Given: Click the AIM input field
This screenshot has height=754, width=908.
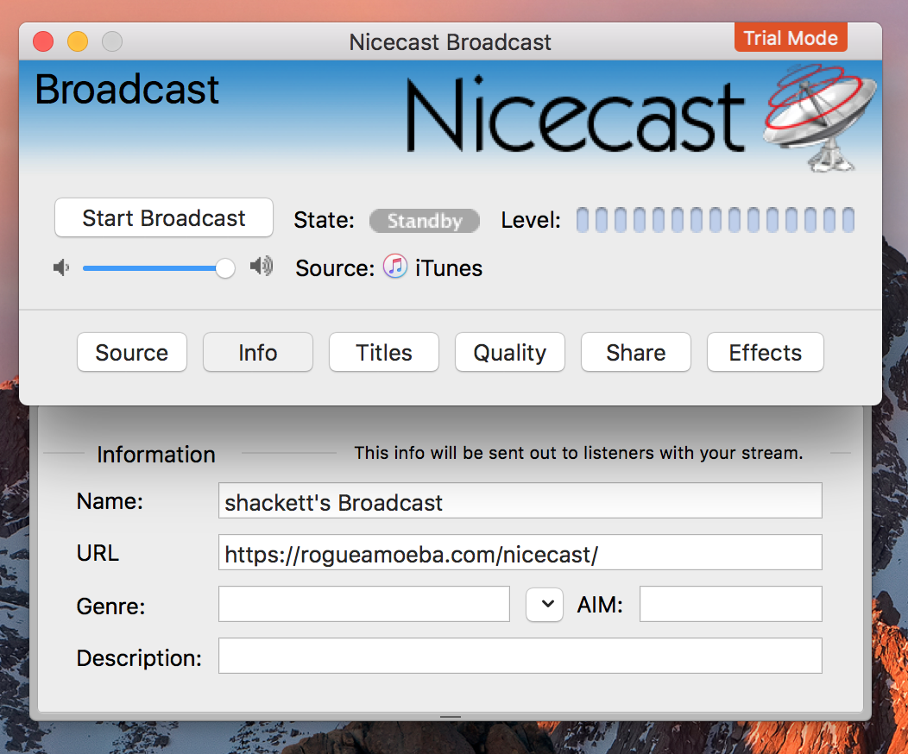Looking at the screenshot, I should [731, 604].
